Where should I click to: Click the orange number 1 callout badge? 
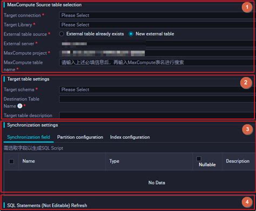coord(247,7)
